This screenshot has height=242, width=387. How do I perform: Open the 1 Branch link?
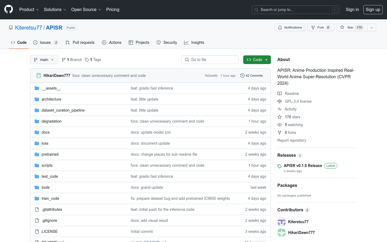coord(72,60)
